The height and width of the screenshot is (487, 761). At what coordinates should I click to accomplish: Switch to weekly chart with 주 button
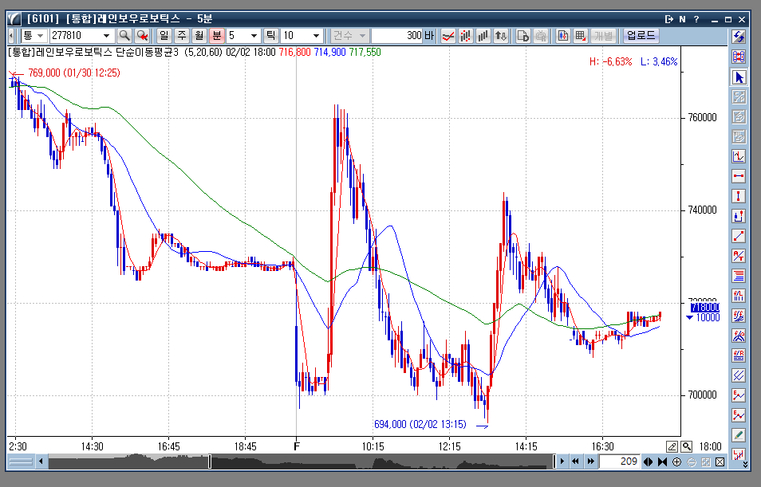tap(181, 35)
